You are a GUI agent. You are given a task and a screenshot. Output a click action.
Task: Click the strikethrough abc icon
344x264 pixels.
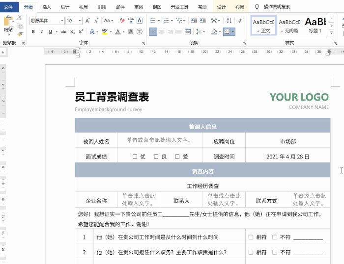(63, 31)
